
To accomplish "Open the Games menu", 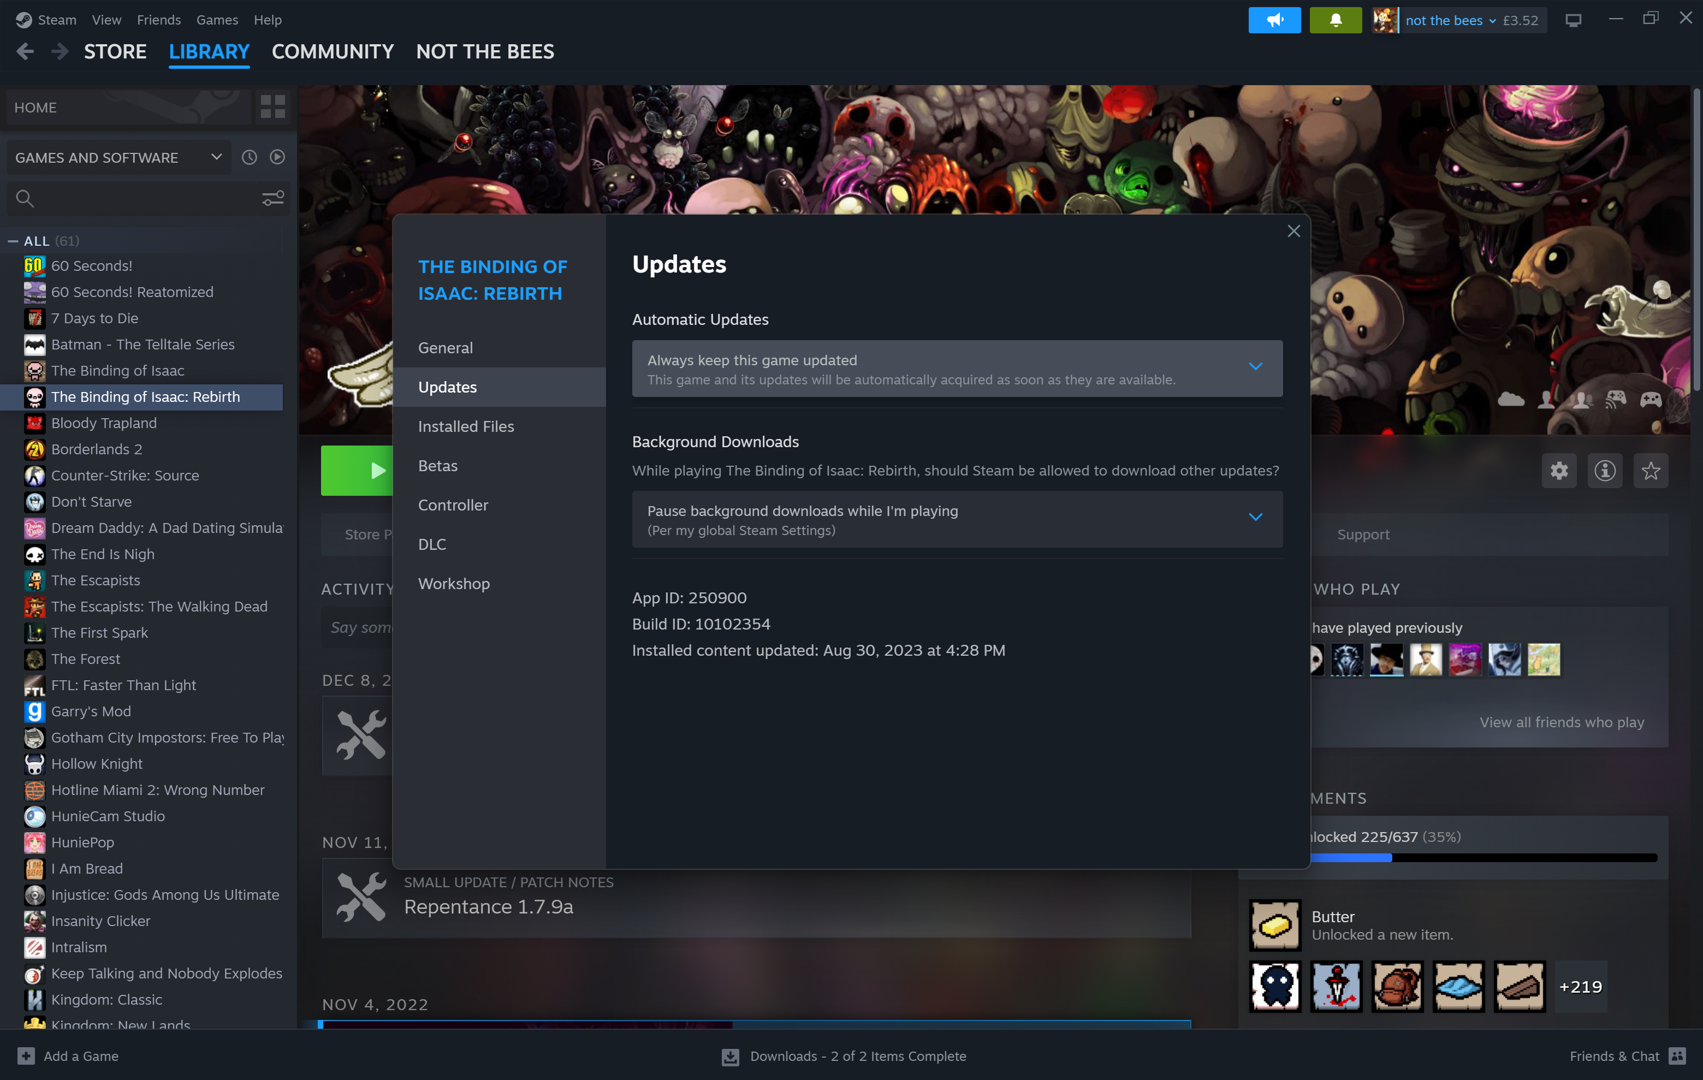I will click(217, 20).
